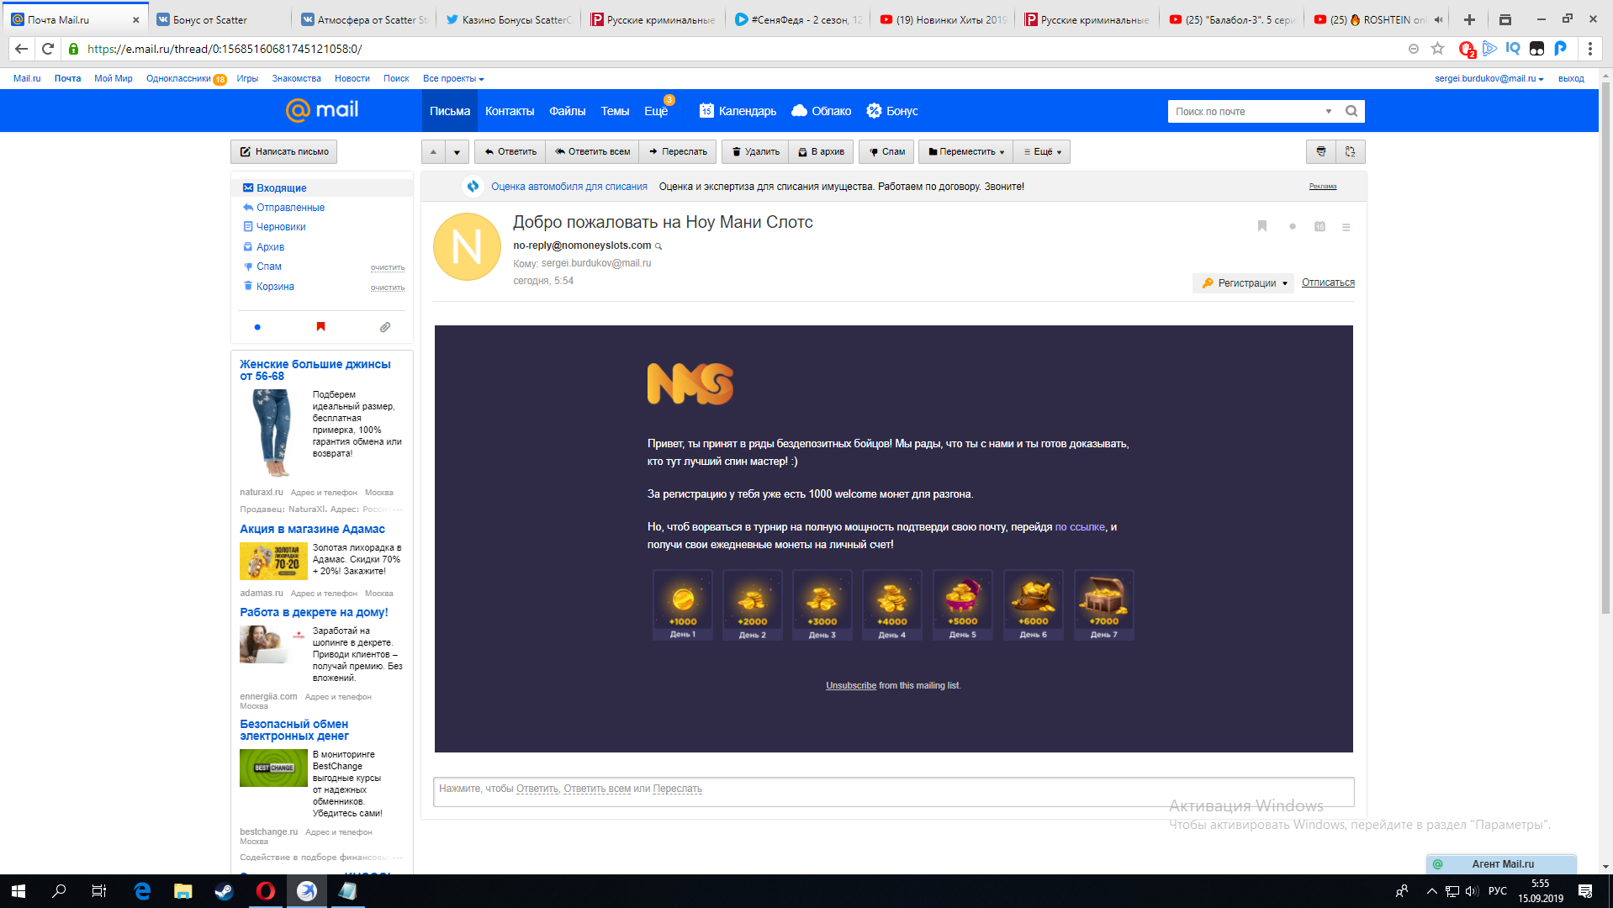Expand the Переместить dropdown
This screenshot has width=1613, height=908.
coord(965,152)
